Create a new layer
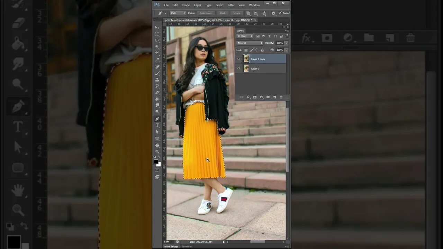Viewport: 443px width, 249px height. [274, 97]
